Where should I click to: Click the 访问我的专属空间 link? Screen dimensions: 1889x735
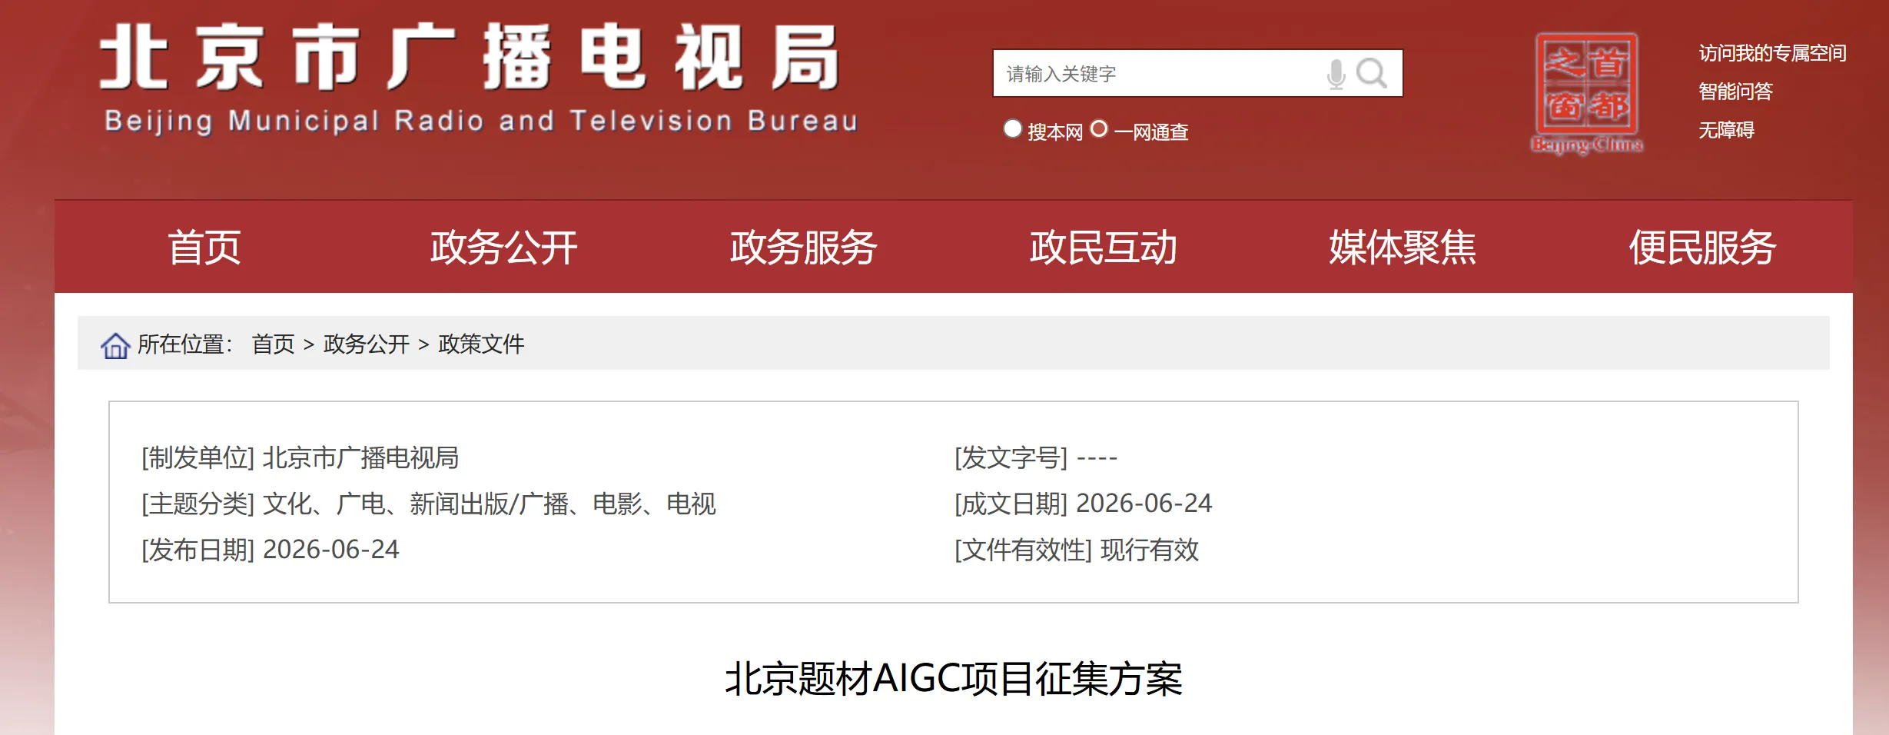tap(1772, 53)
